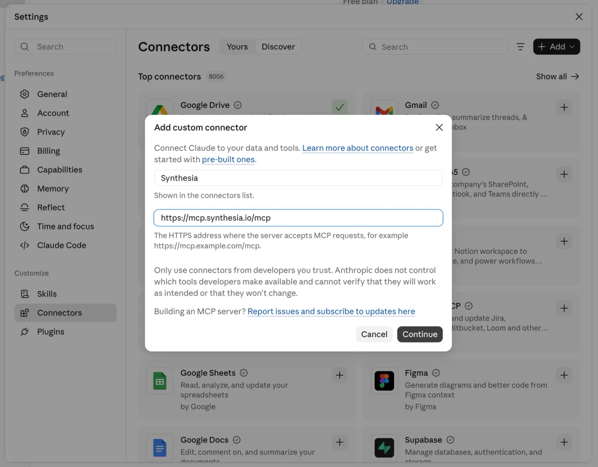Screen dimensions: 598x467
Task: Click Show all top connectors
Action: (x=557, y=77)
